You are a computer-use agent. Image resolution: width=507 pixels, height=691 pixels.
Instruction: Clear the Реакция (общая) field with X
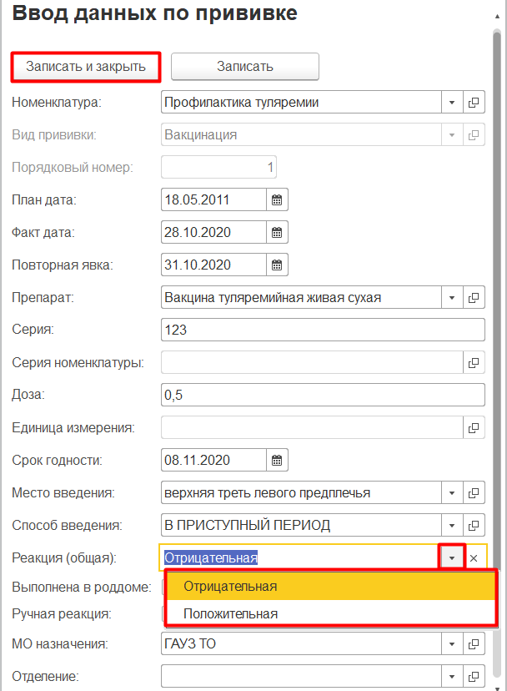[x=474, y=558]
